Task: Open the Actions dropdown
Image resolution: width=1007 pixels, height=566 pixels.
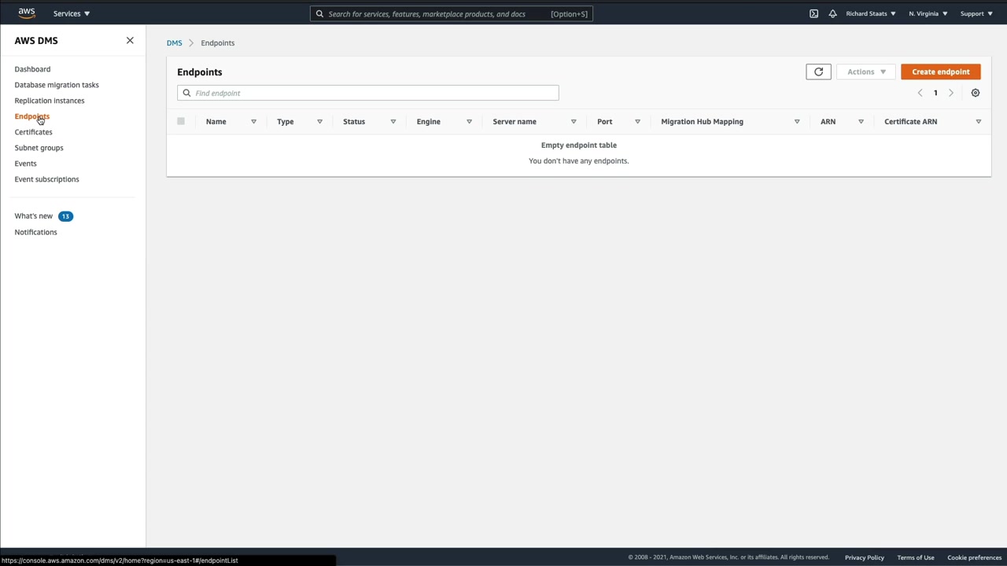Action: click(x=866, y=72)
